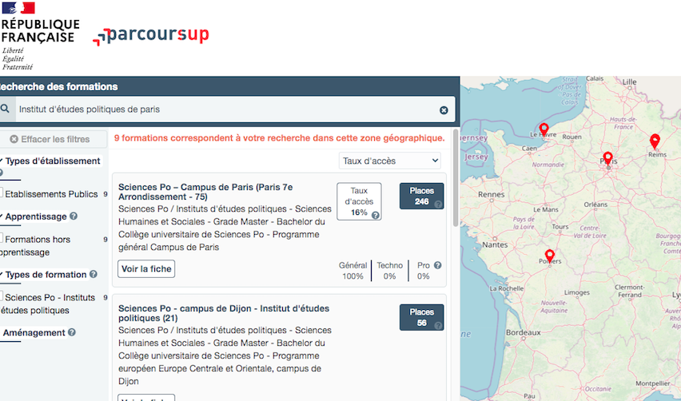Toggle the Etablissements Publics checkbox
The width and height of the screenshot is (681, 401).
pos(2,193)
